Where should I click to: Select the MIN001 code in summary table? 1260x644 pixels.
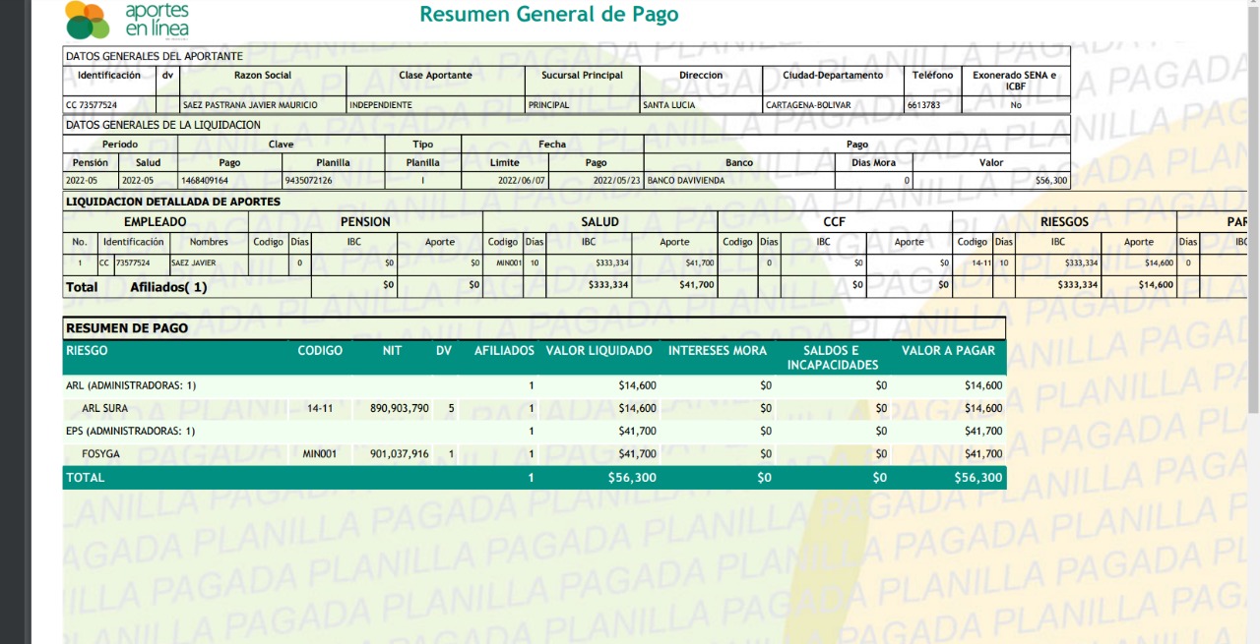click(x=320, y=454)
